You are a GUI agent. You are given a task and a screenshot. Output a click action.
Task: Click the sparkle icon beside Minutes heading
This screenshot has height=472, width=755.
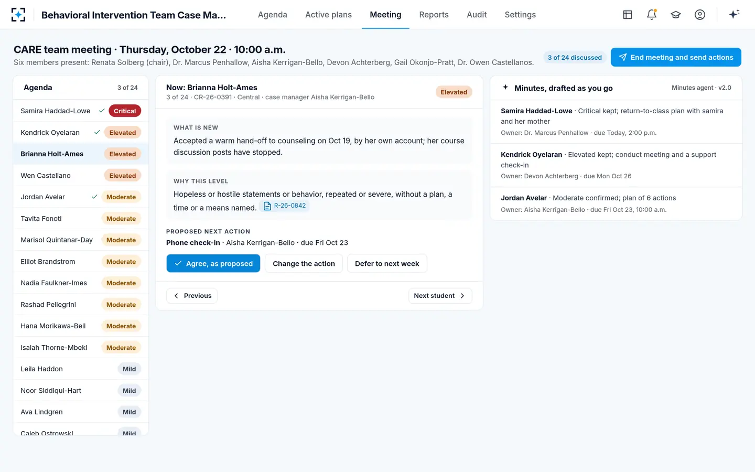click(505, 88)
